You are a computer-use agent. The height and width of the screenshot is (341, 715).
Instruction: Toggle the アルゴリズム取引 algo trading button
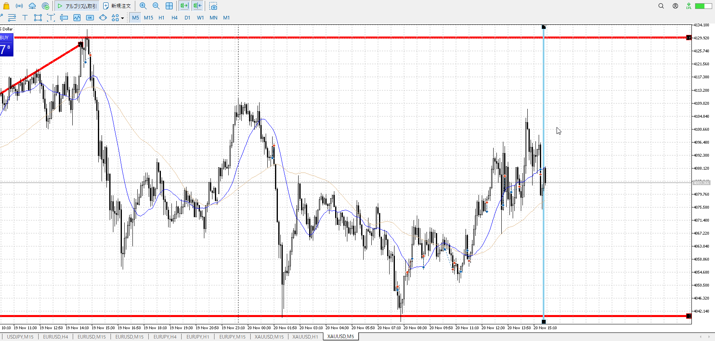click(77, 6)
